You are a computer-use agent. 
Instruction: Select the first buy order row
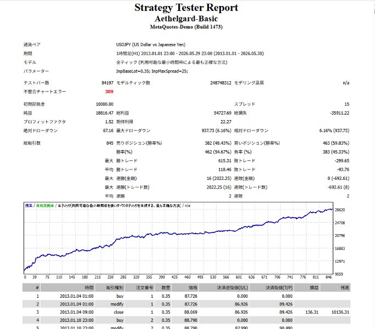click(x=186, y=296)
